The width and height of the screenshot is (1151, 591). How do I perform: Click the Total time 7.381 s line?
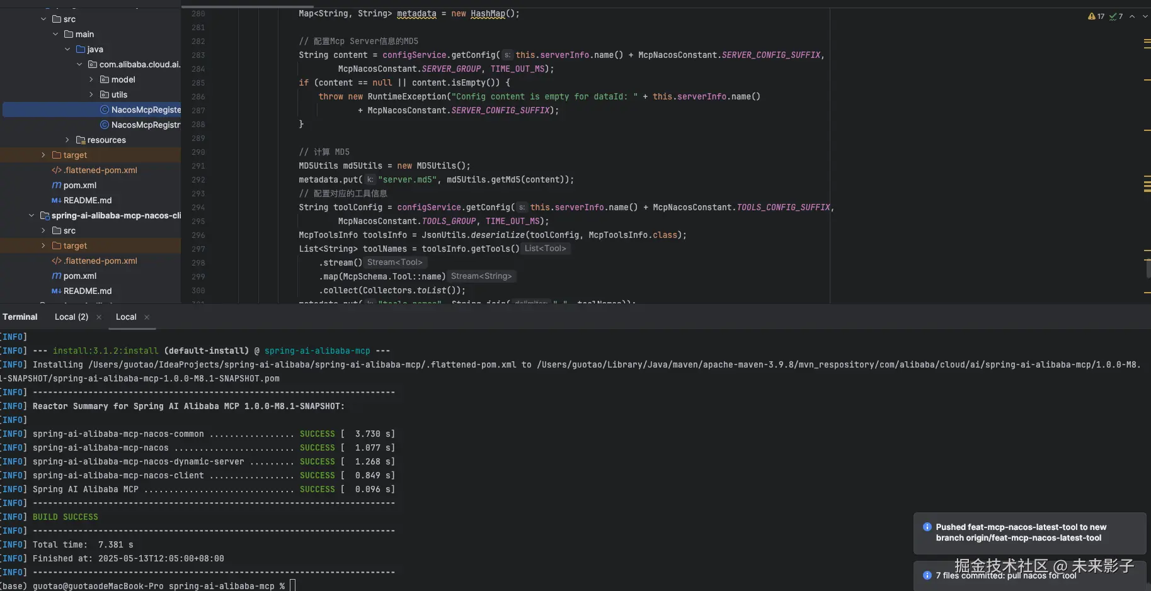point(83,544)
